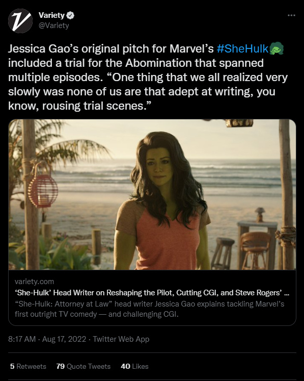
Task: View the 40 Likes list
Action: [134, 366]
